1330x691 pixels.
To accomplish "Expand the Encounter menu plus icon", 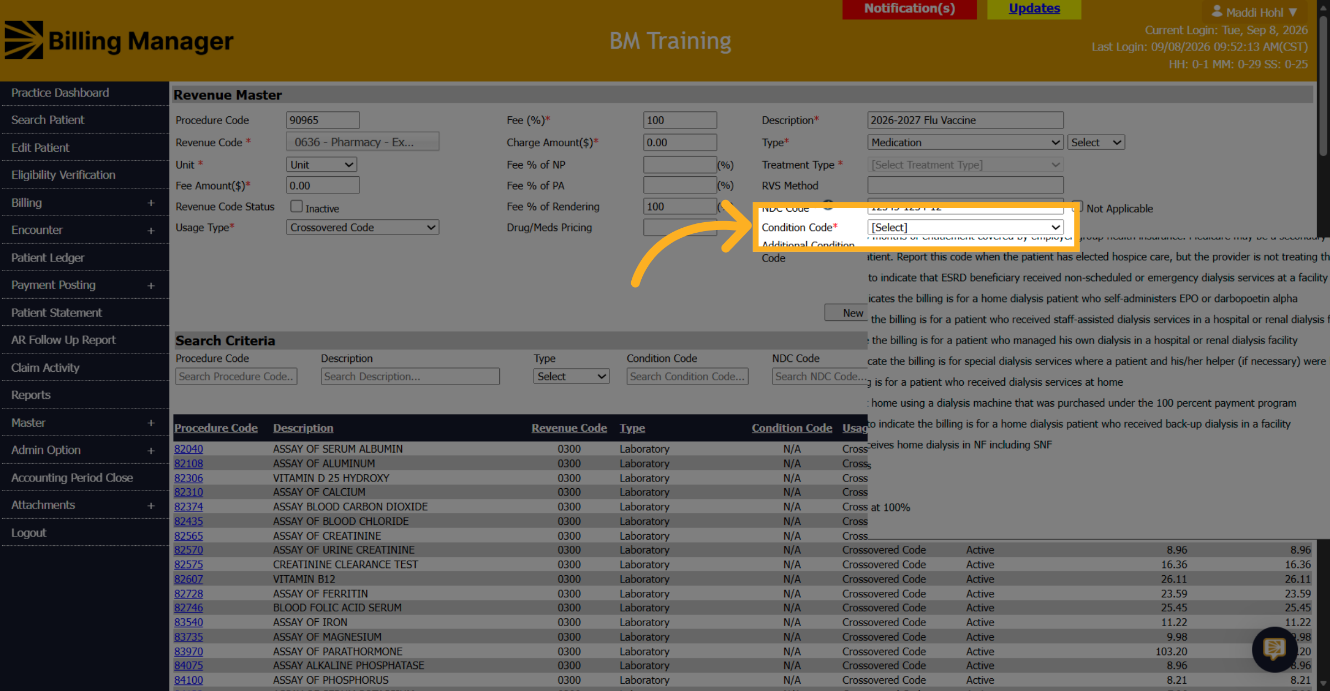I will 151,231.
